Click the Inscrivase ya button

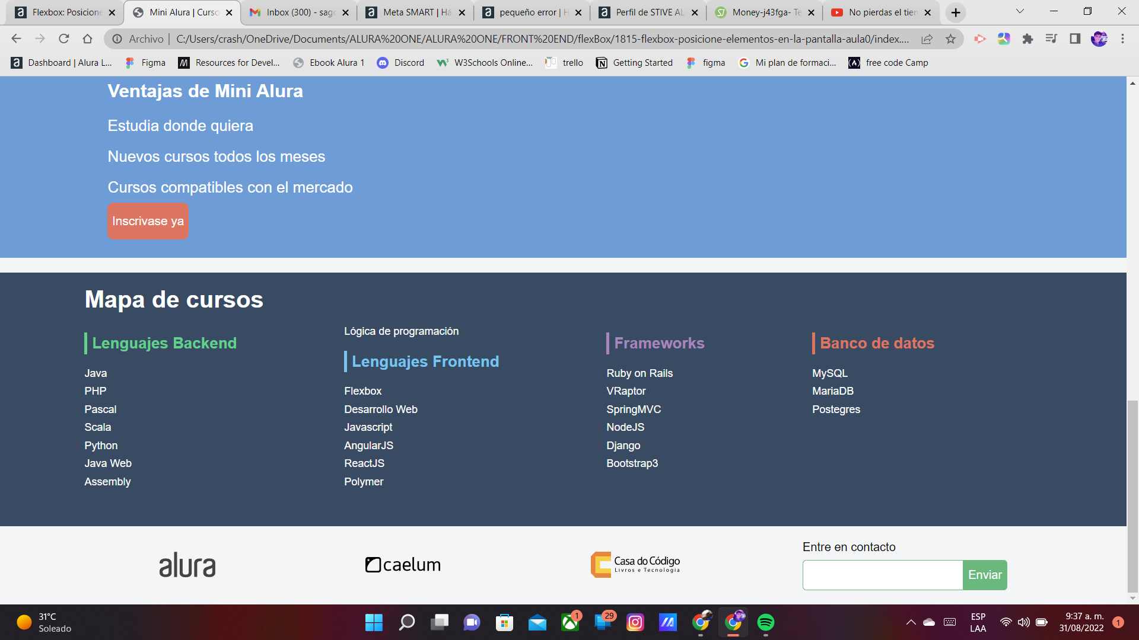click(x=148, y=221)
